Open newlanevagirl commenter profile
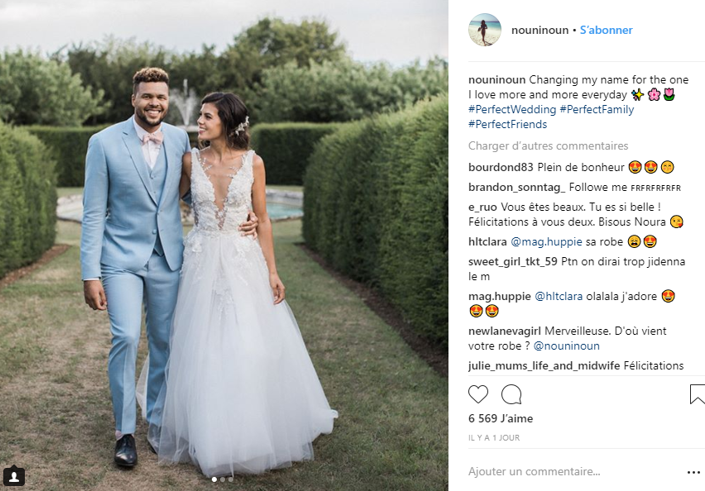This screenshot has width=705, height=491. click(505, 331)
